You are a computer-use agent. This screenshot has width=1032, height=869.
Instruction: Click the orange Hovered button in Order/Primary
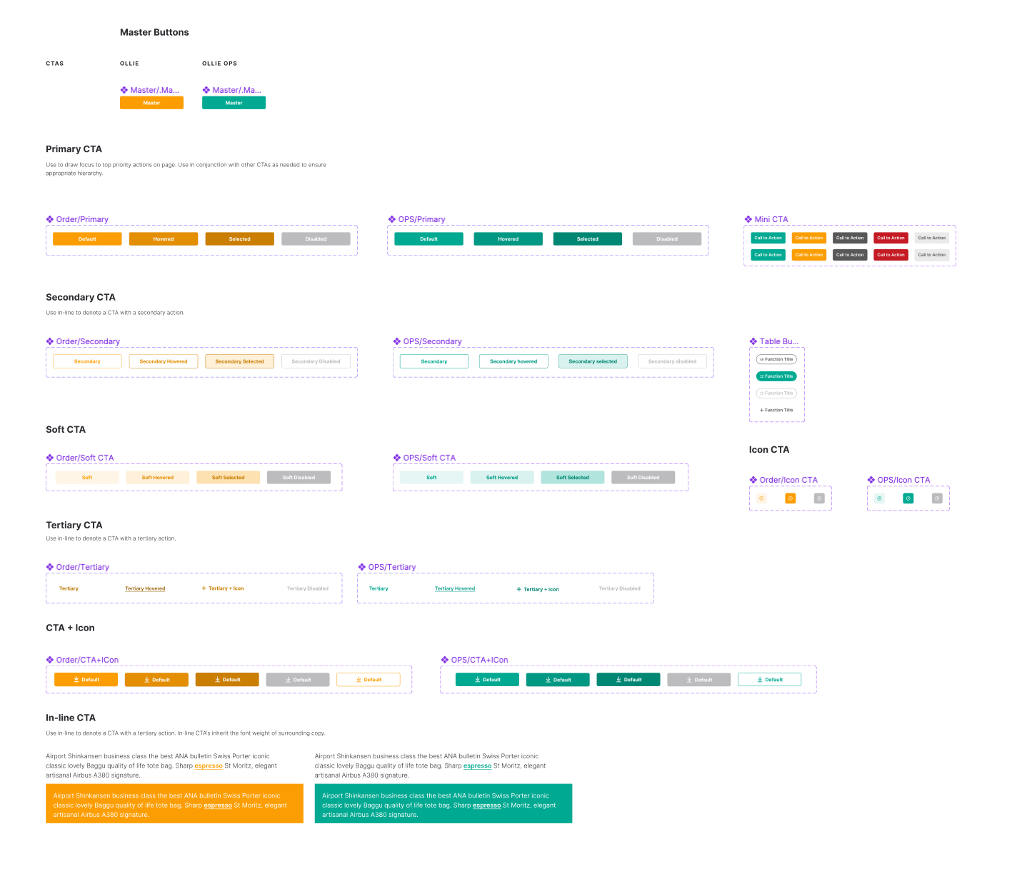tap(164, 239)
